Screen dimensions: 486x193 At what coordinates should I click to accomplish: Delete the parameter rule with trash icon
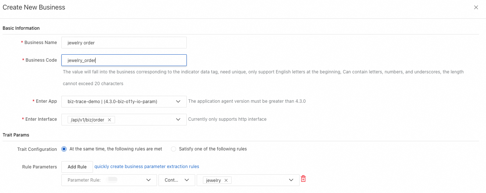[x=303, y=179]
